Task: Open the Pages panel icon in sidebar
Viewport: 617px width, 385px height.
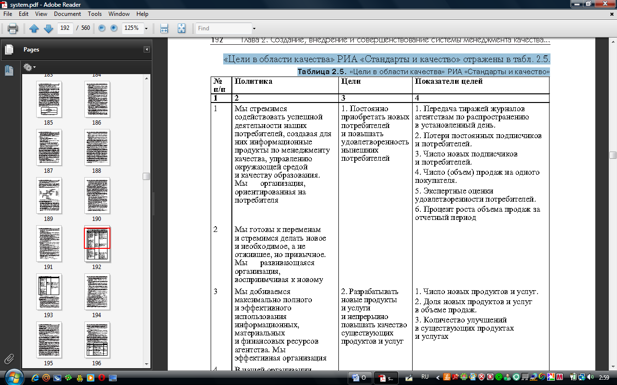Action: click(x=9, y=50)
